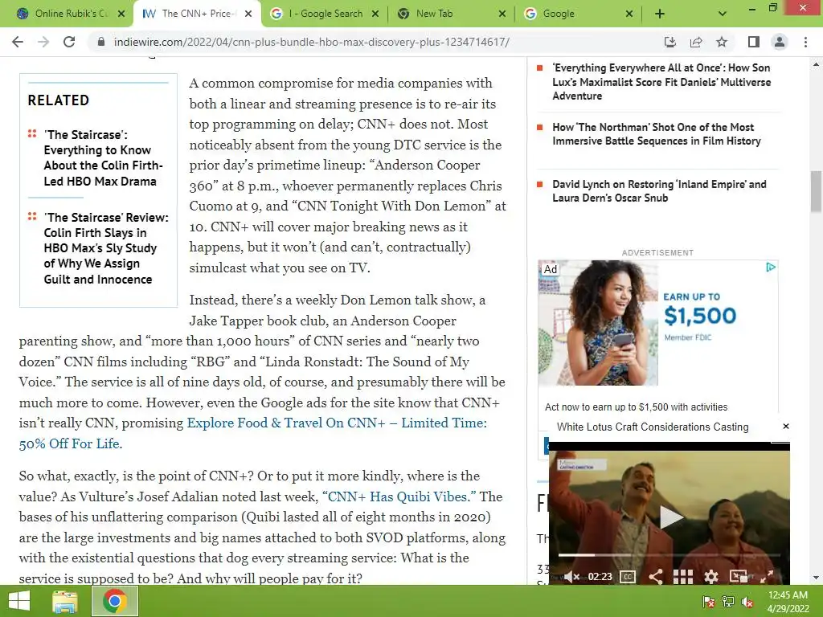This screenshot has width=823, height=617.
Task: Click the AdChoices icon on the ad
Action: click(x=770, y=268)
